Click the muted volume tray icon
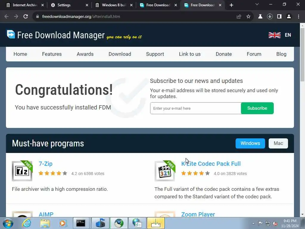This screenshot has width=305, height=229. (275, 223)
